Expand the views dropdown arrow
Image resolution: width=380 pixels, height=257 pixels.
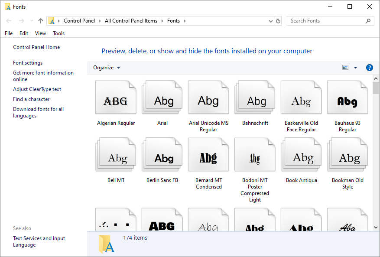coord(355,68)
